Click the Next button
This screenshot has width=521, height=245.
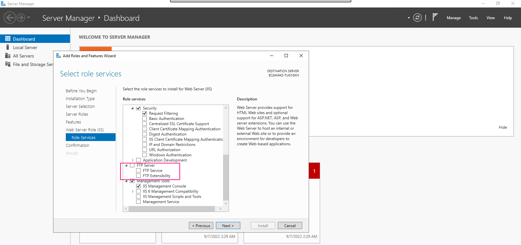[228, 226]
